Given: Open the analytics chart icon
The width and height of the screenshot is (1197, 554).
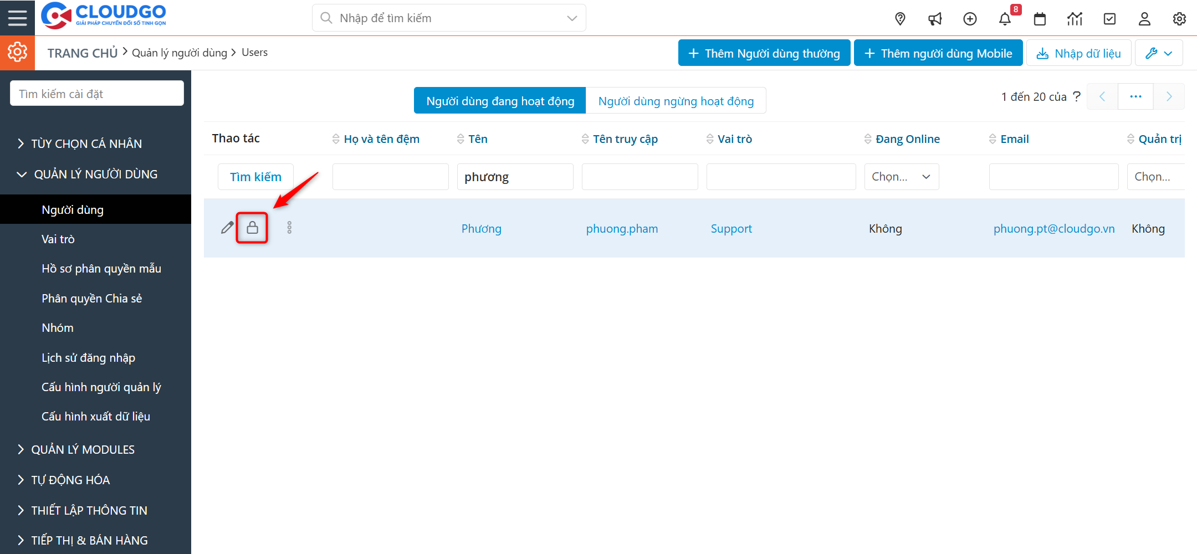Looking at the screenshot, I should click(1075, 18).
